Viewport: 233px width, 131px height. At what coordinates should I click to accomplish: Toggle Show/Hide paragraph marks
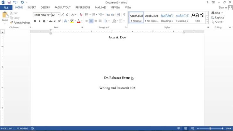[x=124, y=15]
